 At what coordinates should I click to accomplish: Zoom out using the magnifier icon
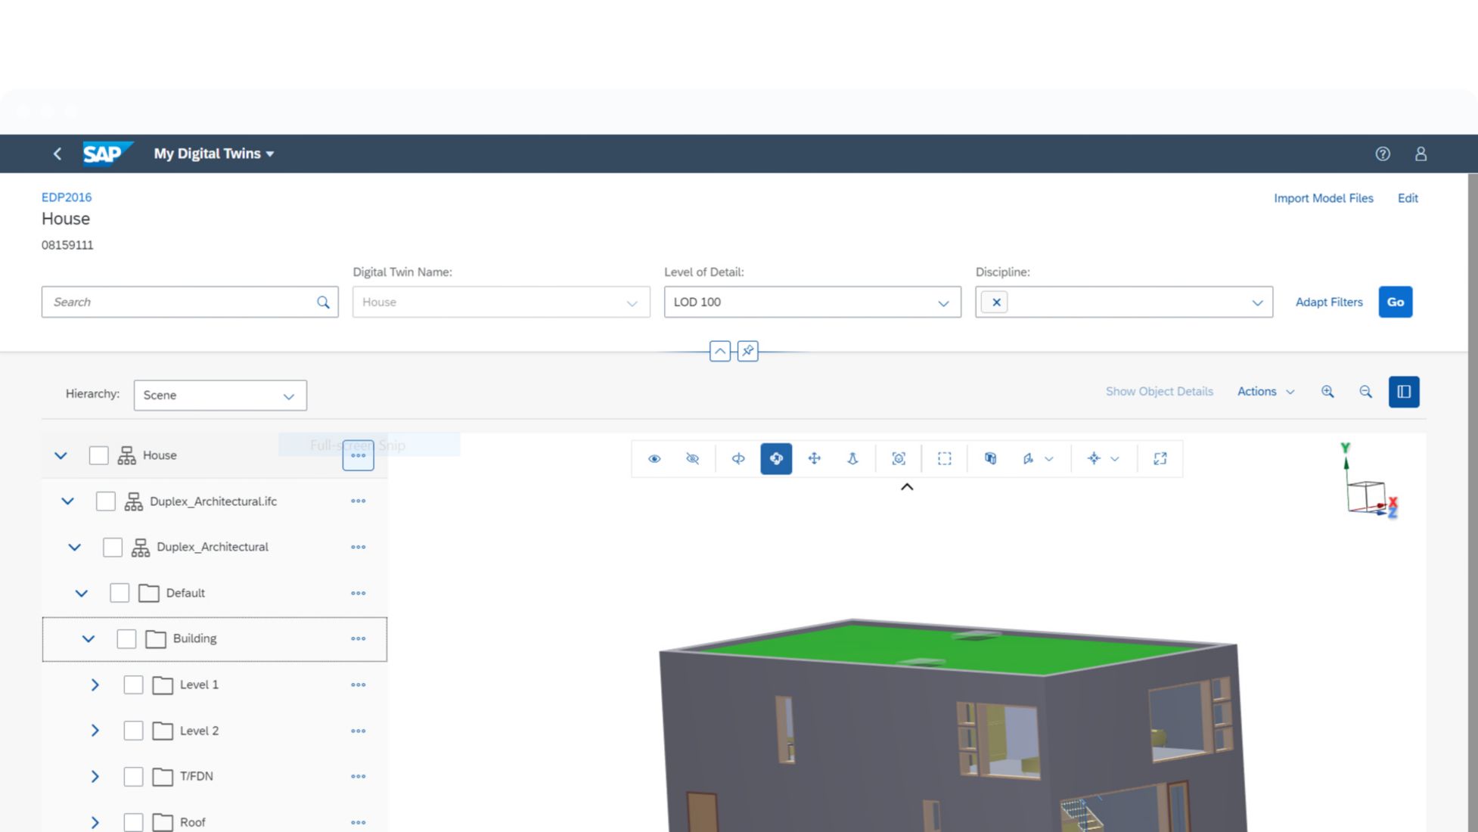1365,391
